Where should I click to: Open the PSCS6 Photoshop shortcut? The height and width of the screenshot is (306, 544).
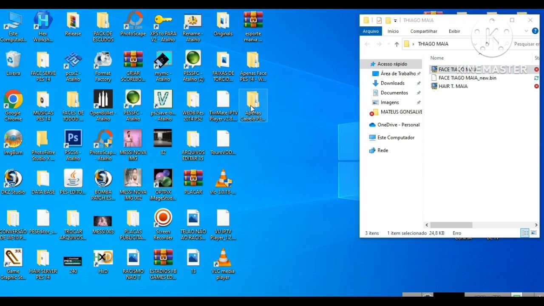click(x=73, y=145)
